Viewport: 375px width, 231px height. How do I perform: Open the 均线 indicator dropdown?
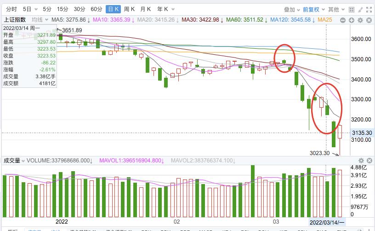pos(40,20)
